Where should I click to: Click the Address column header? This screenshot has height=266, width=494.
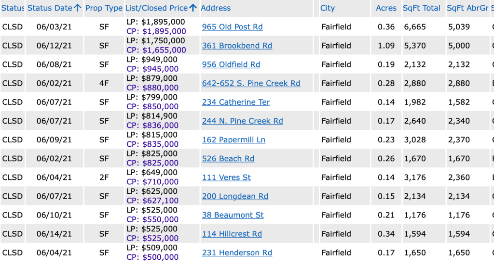[216, 8]
